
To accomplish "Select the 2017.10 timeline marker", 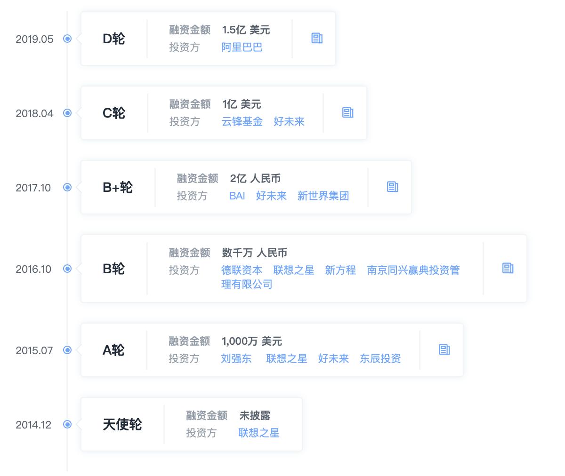I will point(67,187).
